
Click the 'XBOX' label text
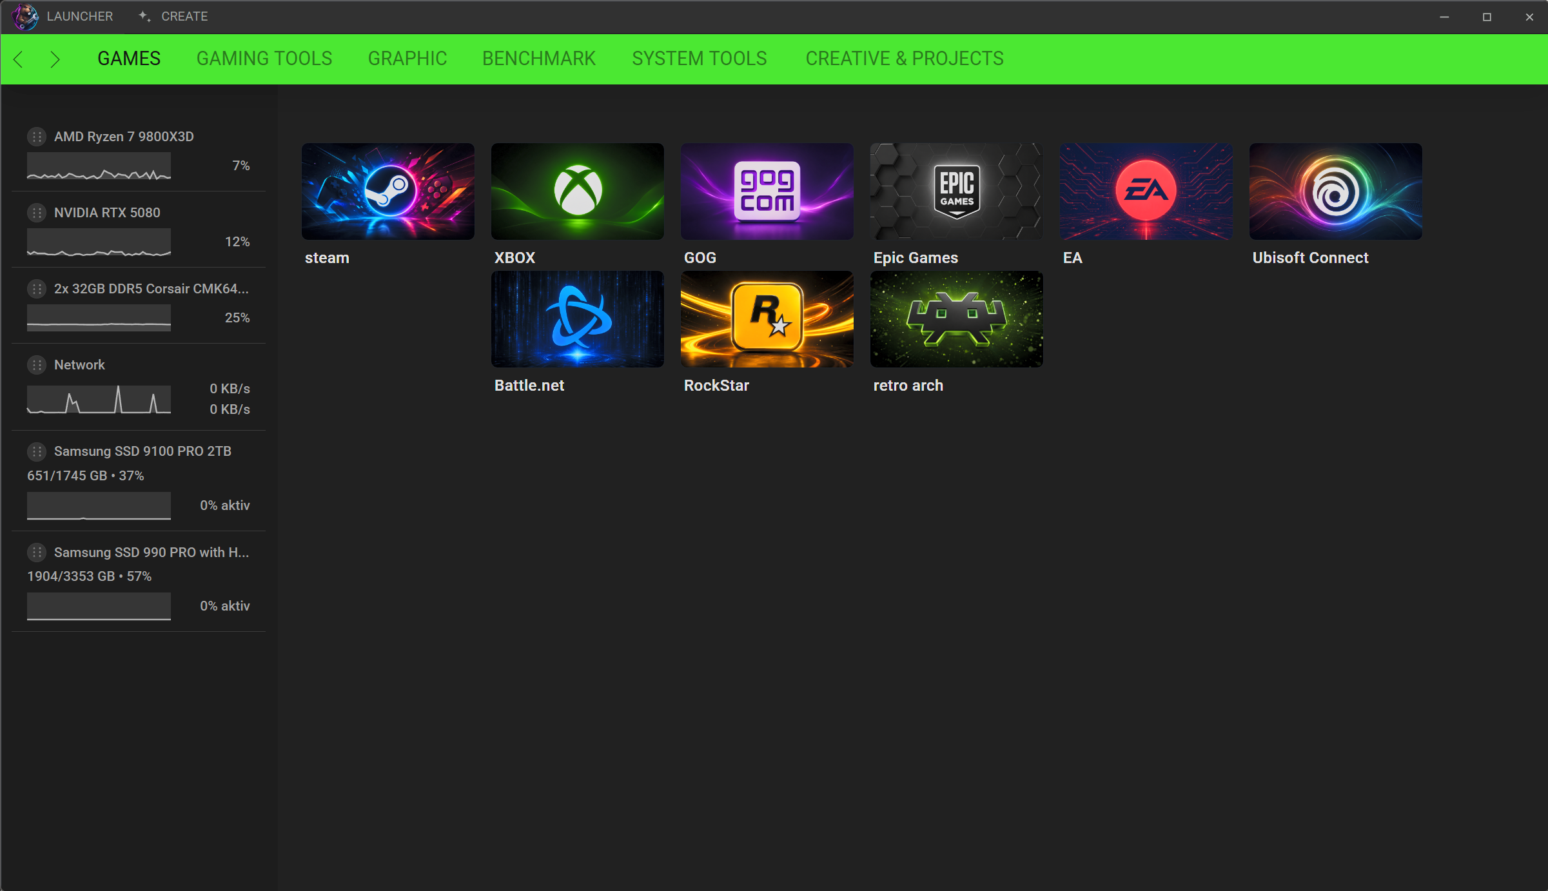514,258
